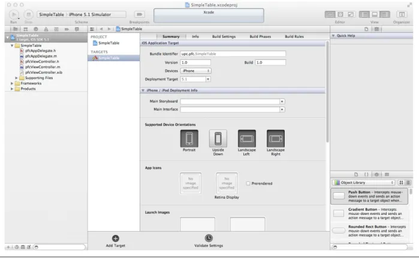419x258 pixels.
Task: Click the Stop button in the toolbar
Action: pos(29,14)
